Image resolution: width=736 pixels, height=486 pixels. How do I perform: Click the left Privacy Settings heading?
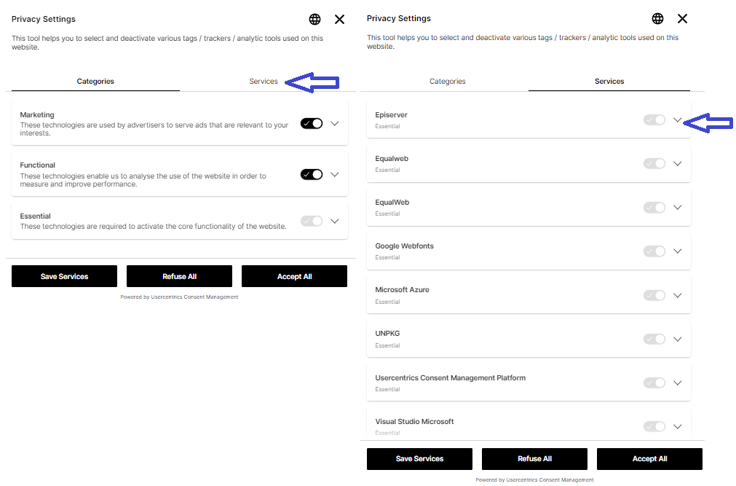(x=43, y=19)
